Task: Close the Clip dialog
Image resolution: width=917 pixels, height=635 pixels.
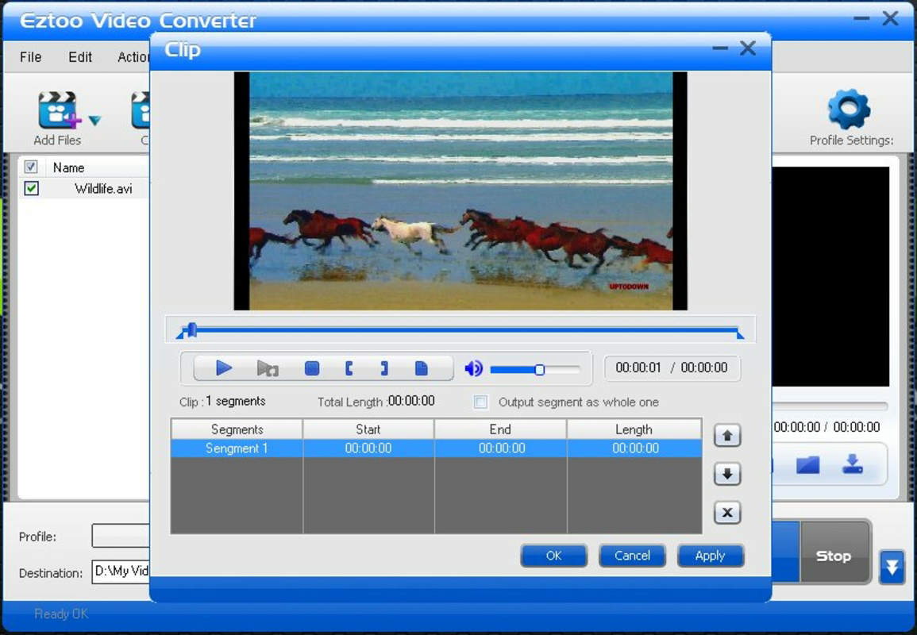Action: click(747, 48)
